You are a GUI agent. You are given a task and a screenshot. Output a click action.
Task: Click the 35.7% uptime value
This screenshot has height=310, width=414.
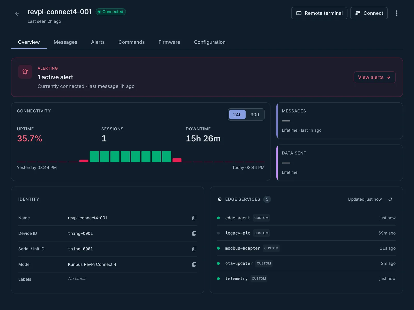click(29, 139)
